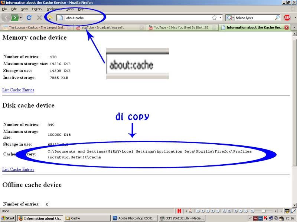Click the 100000 KiB disk storage value

(x=59, y=135)
